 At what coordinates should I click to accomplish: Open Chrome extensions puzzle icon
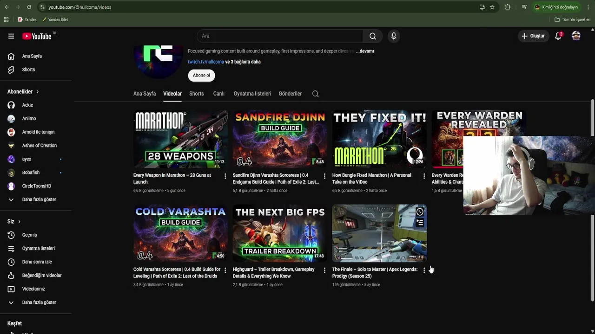[508, 7]
